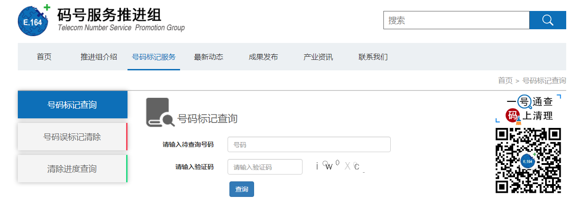579x212 pixels.
Task: Click the 一号通查 码上清理 banner graphic
Action: coord(528,109)
